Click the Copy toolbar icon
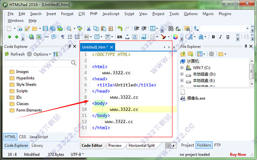Viewport: 257px width, 160px height. [96, 29]
